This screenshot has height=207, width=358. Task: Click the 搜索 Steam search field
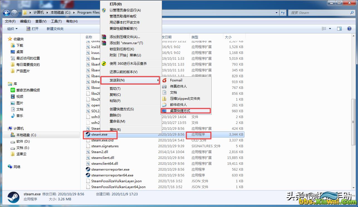click(x=320, y=13)
